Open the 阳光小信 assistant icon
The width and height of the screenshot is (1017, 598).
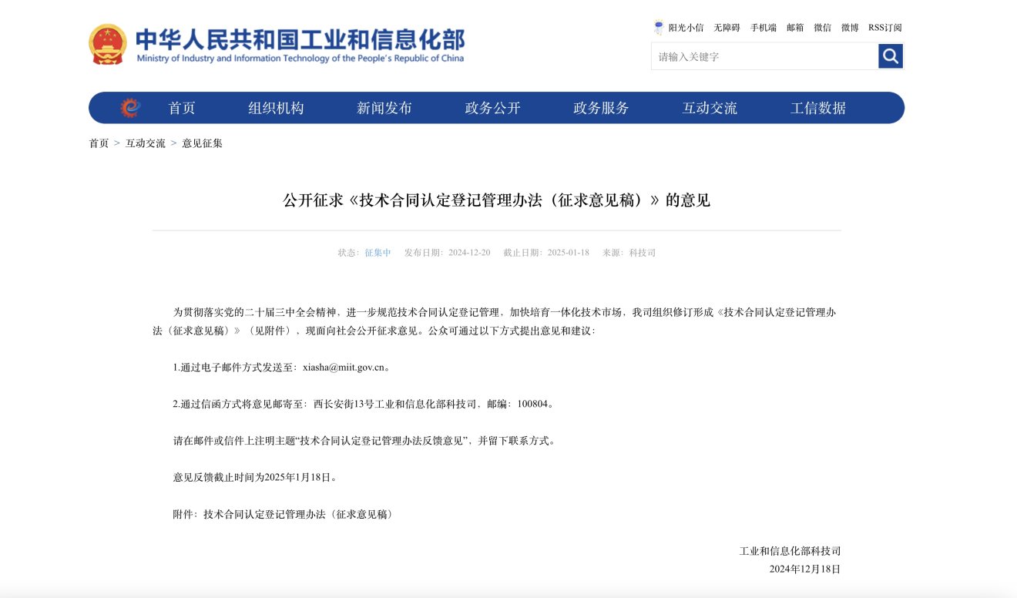coord(659,28)
